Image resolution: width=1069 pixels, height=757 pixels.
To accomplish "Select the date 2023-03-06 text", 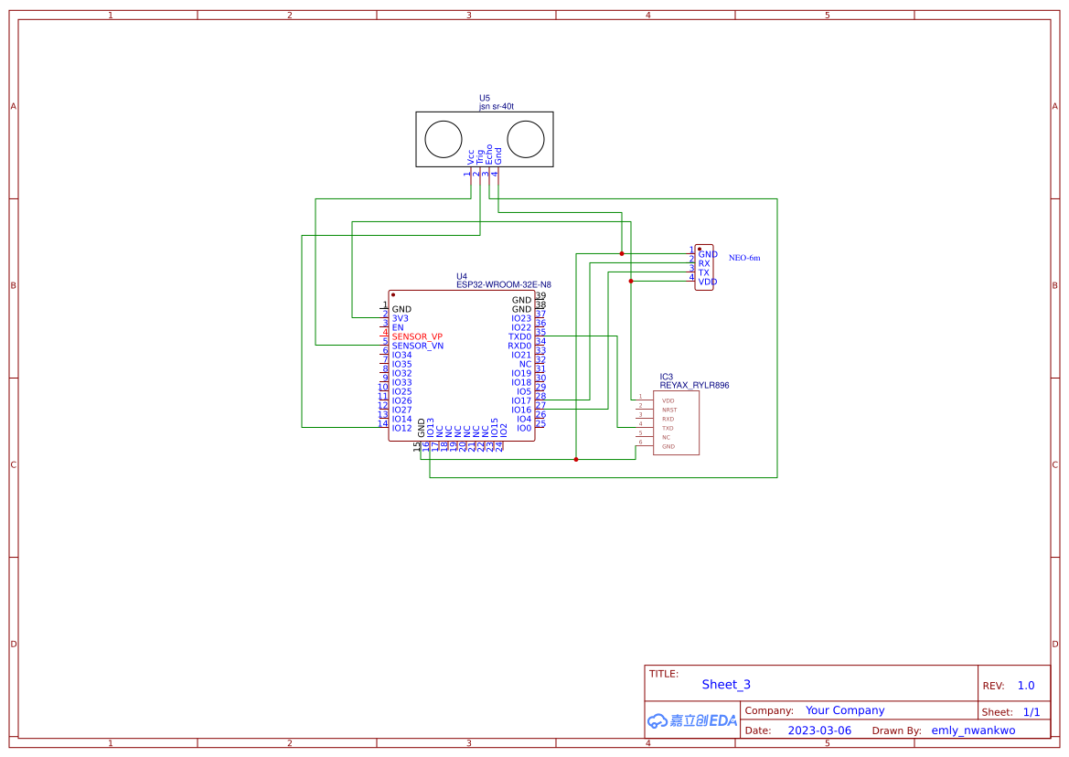I will click(x=820, y=730).
